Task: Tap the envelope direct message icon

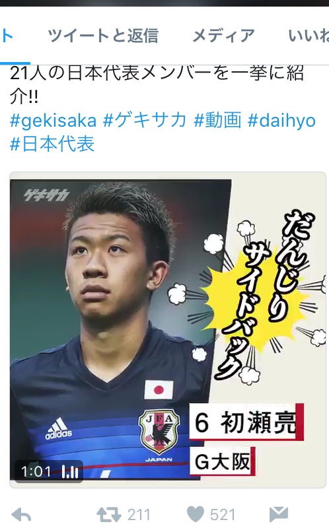Action: (279, 515)
